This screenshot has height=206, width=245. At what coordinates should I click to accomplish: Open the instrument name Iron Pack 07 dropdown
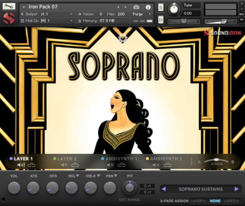pos(24,7)
